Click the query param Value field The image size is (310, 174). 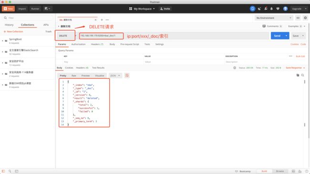[x=184, y=62]
